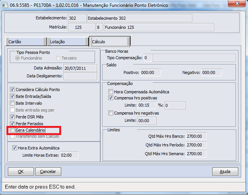Open the Lotação tab
The width and height of the screenshot is (248, 195).
point(68,42)
